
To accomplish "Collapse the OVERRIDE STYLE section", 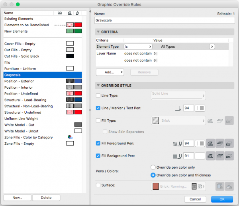I will pyautogui.click(x=98, y=86).
